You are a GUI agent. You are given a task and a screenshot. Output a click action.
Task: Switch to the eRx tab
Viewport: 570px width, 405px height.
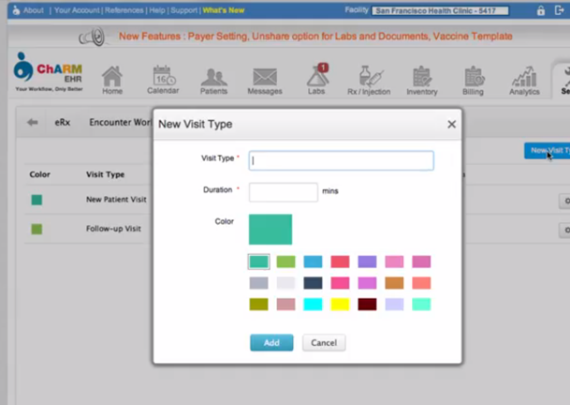click(x=63, y=123)
